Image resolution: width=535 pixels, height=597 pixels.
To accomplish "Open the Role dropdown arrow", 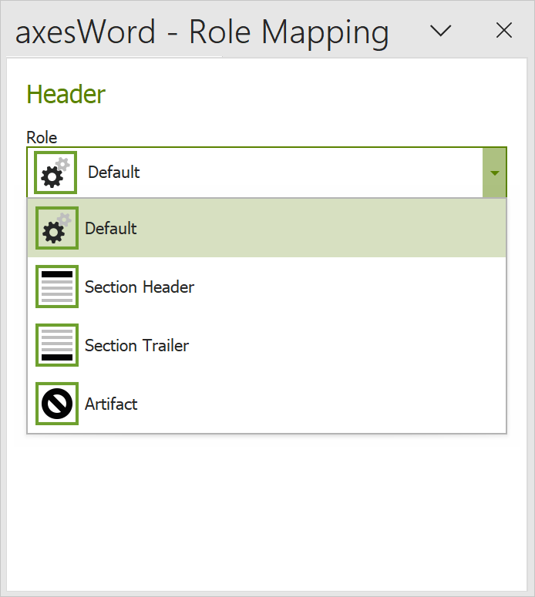I will pyautogui.click(x=494, y=173).
